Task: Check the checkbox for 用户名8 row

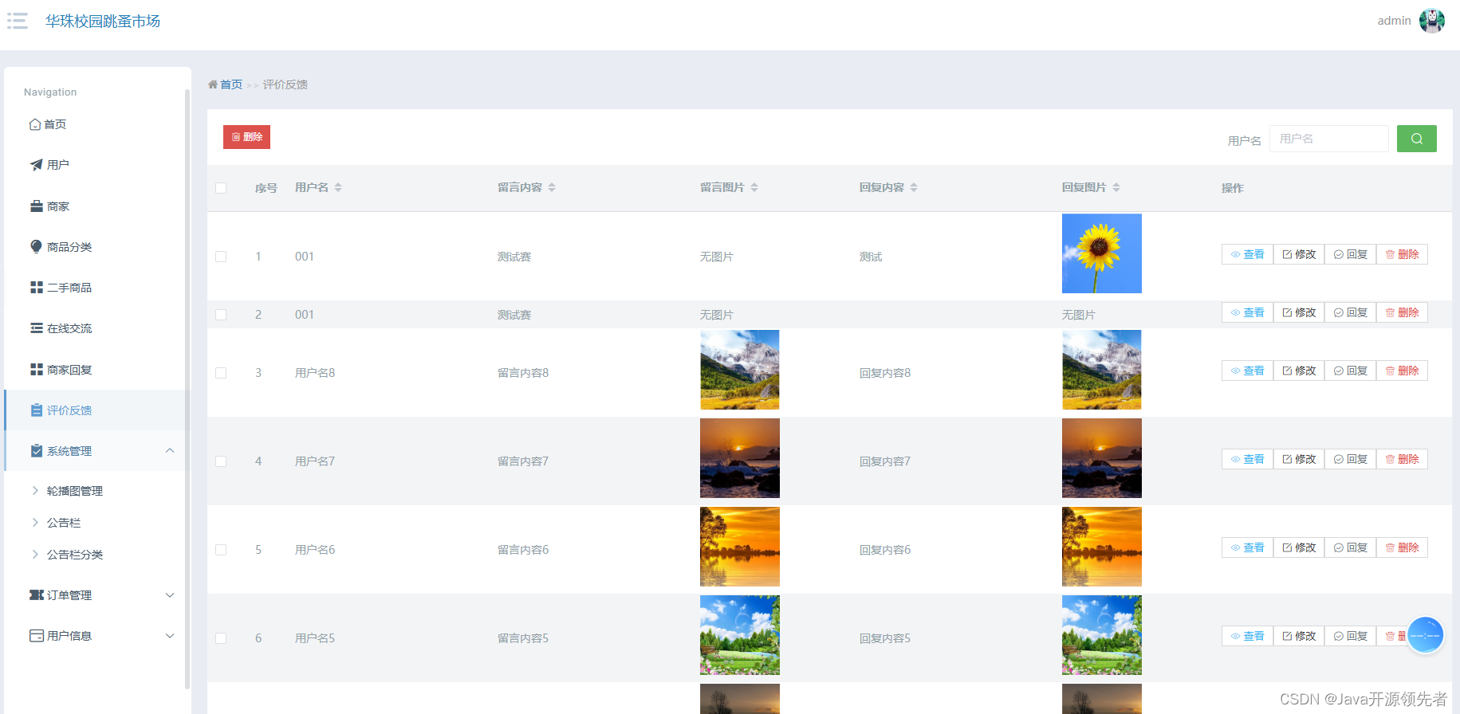Action: (221, 373)
